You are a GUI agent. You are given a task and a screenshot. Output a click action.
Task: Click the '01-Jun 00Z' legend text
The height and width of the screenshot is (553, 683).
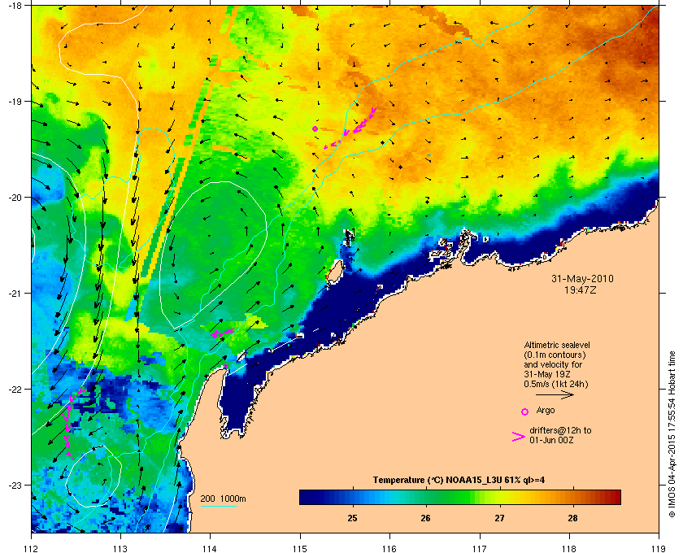coord(551,440)
